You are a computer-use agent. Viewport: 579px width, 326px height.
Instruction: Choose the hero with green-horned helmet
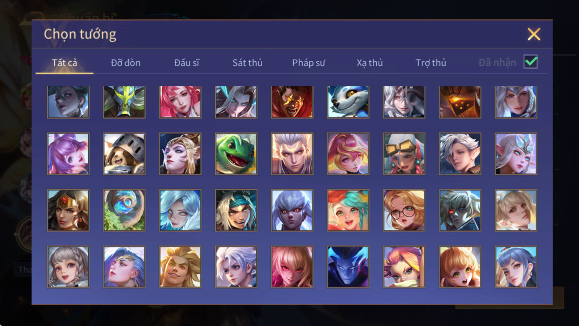pos(124,102)
